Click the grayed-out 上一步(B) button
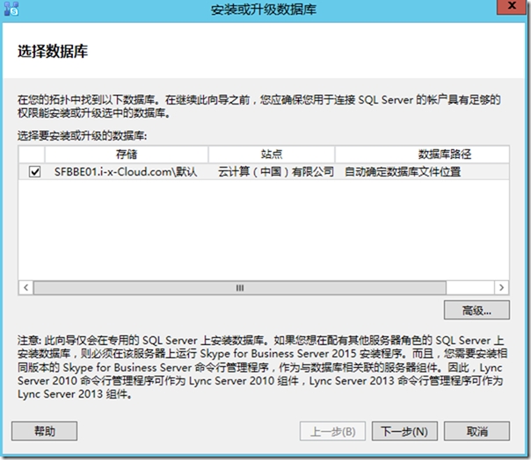Image resolution: width=531 pixels, height=460 pixels. click(332, 431)
